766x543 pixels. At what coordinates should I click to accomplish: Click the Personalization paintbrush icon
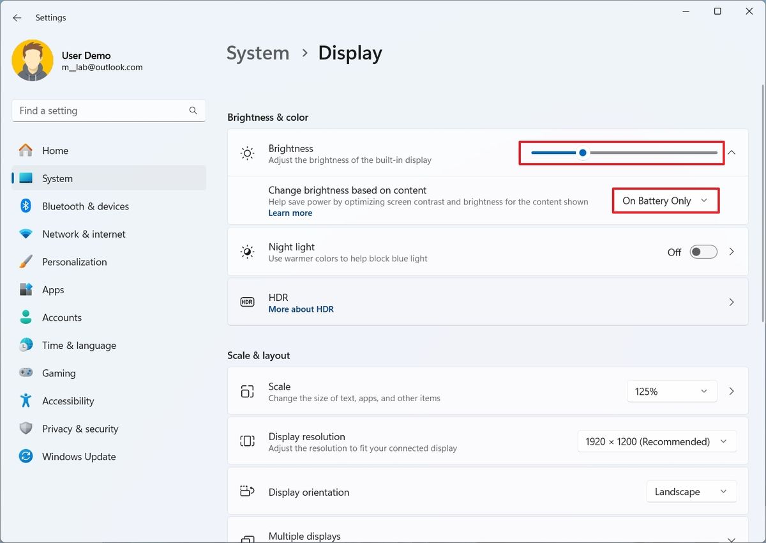pos(26,262)
